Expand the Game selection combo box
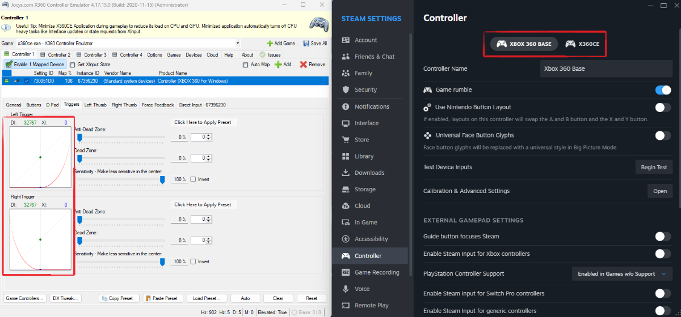The height and width of the screenshot is (317, 681). pos(237,44)
